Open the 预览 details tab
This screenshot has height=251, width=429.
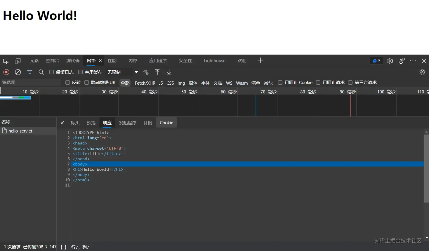(91, 123)
